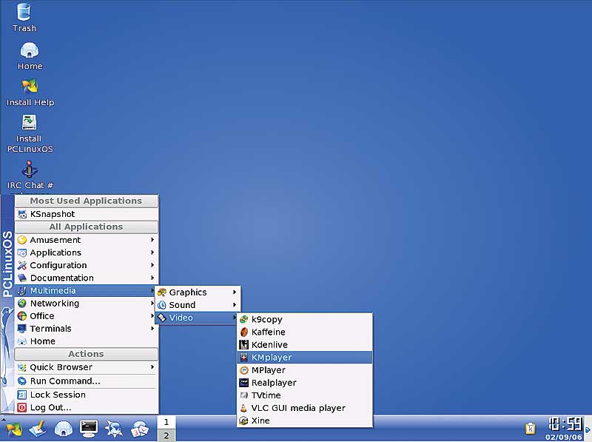Start MPlayer from the Video submenu
This screenshot has height=442, width=592.
[x=305, y=370]
